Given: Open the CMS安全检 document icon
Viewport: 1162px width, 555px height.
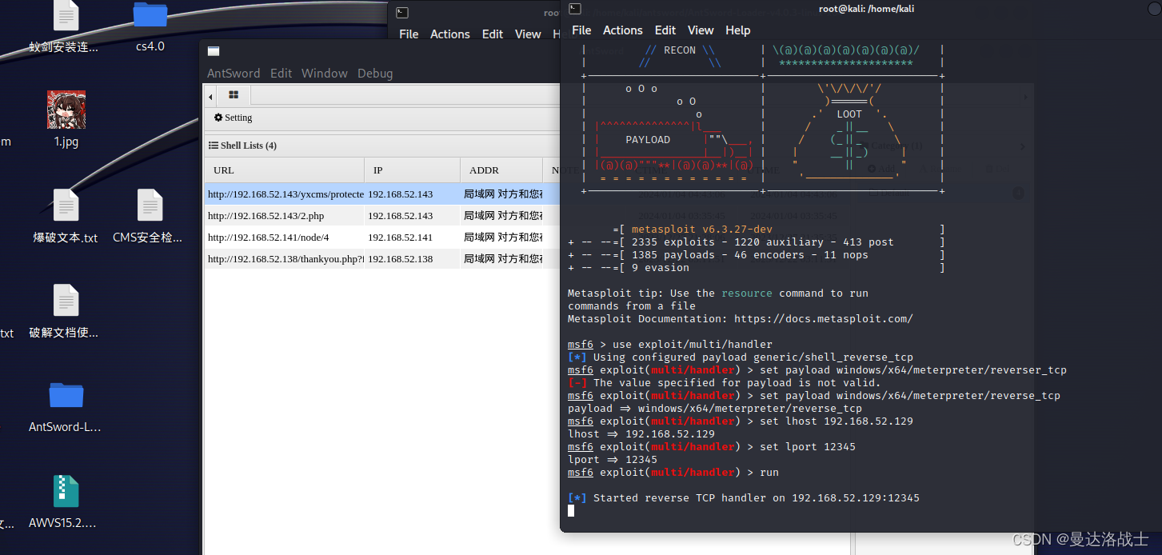Looking at the screenshot, I should pos(150,206).
